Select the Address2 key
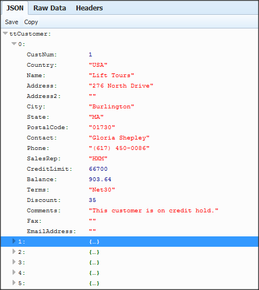This screenshot has height=290, width=259. (x=44, y=96)
